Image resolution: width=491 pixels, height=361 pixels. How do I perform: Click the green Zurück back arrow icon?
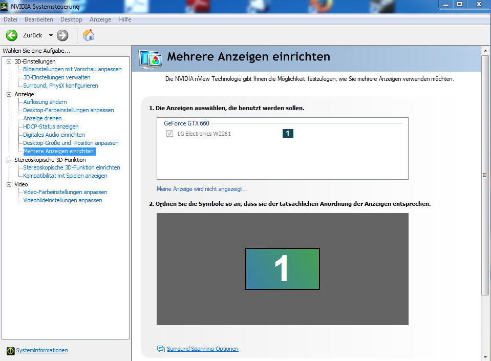[12, 35]
